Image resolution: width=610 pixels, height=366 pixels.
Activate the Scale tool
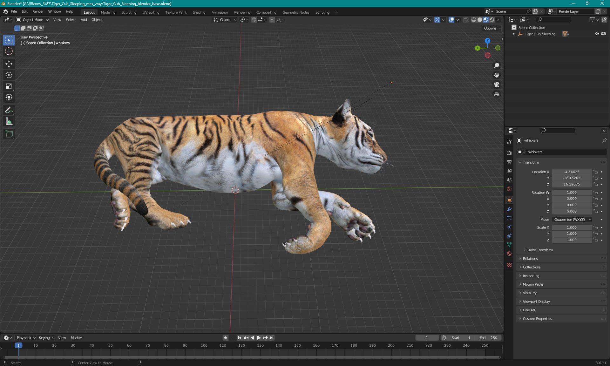(9, 86)
